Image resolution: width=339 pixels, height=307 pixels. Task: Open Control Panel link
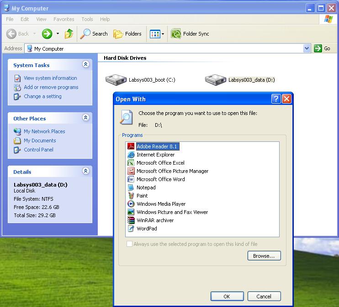(38, 150)
